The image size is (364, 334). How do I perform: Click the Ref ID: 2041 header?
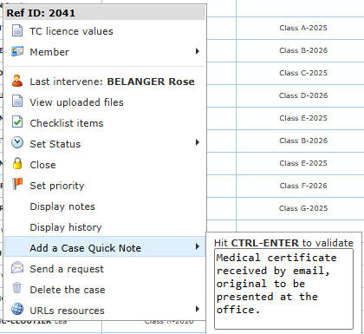click(105, 13)
